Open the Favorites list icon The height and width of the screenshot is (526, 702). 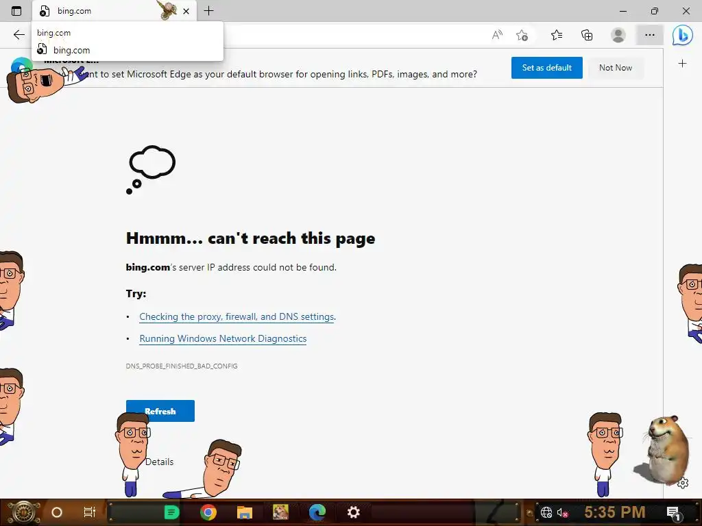coord(557,35)
